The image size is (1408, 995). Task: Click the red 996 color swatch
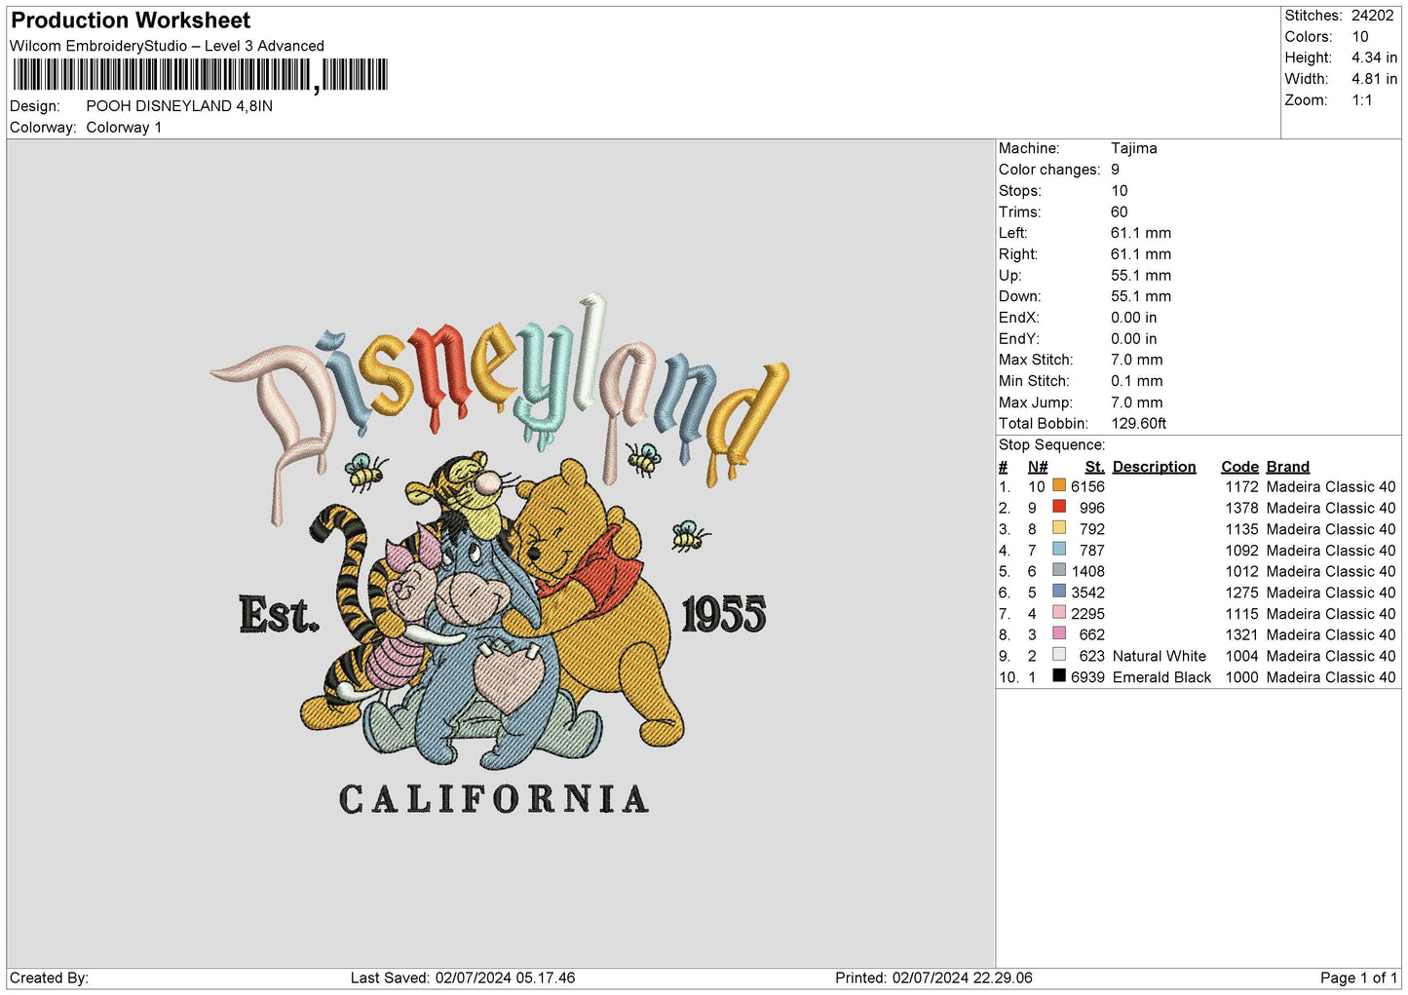[1059, 507]
